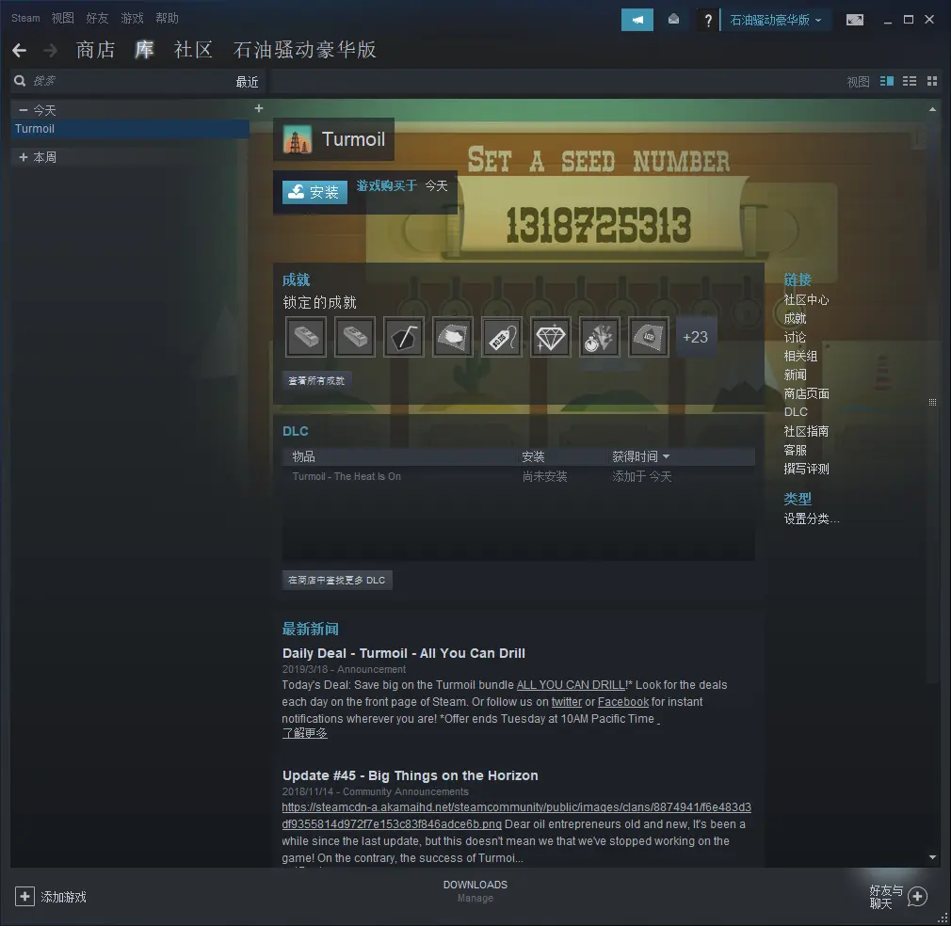Click the scrollbar down arrow

point(932,857)
